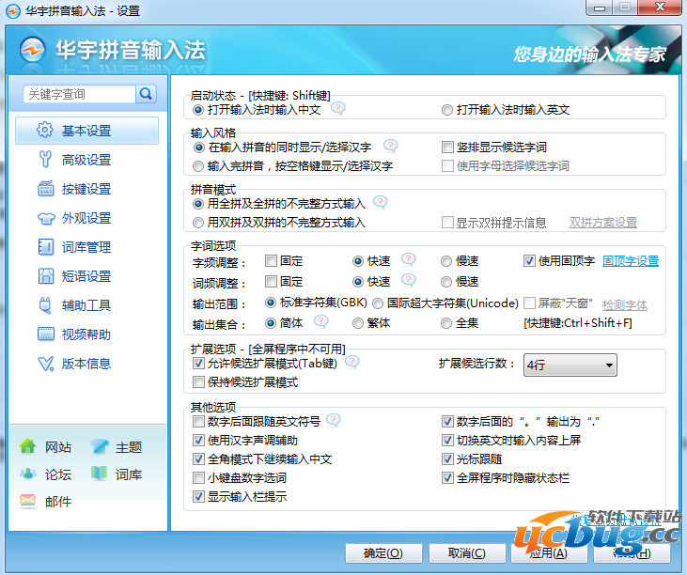The height and width of the screenshot is (575, 687).
Task: Select 国际超大字符集(Unicode) radio
Action: 378,303
